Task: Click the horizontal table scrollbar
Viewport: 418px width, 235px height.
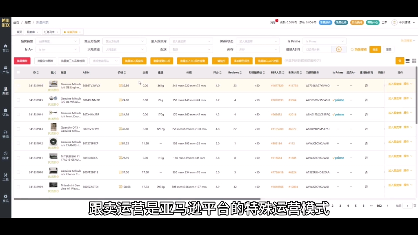Action: [x=137, y=199]
